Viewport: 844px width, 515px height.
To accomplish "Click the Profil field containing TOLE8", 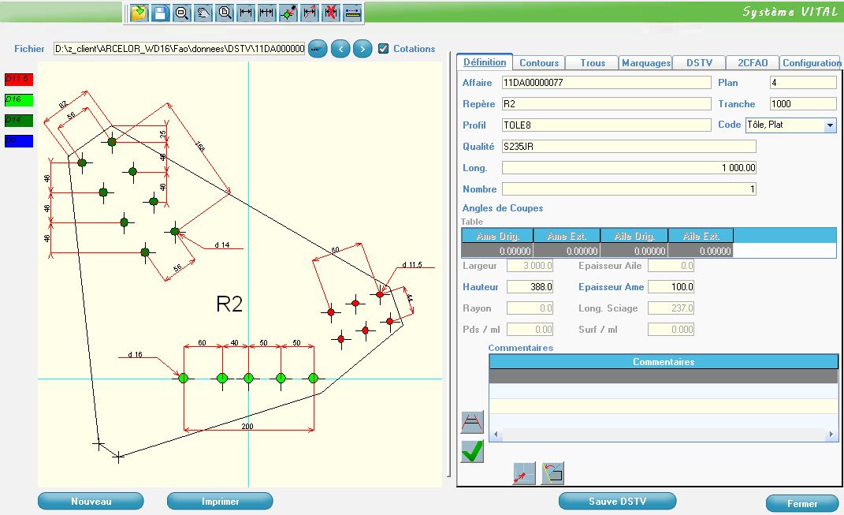I will (607, 125).
